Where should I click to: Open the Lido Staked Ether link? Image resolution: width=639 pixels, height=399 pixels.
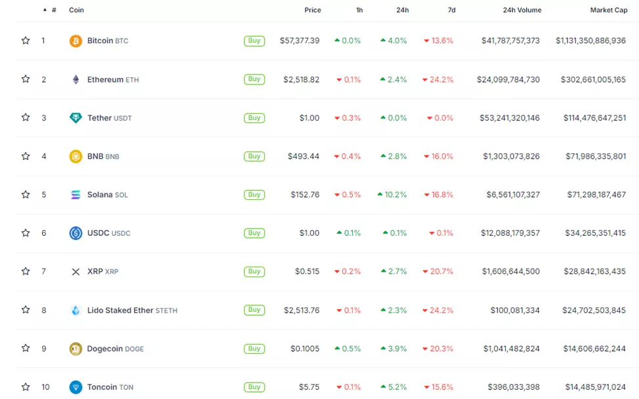point(120,311)
